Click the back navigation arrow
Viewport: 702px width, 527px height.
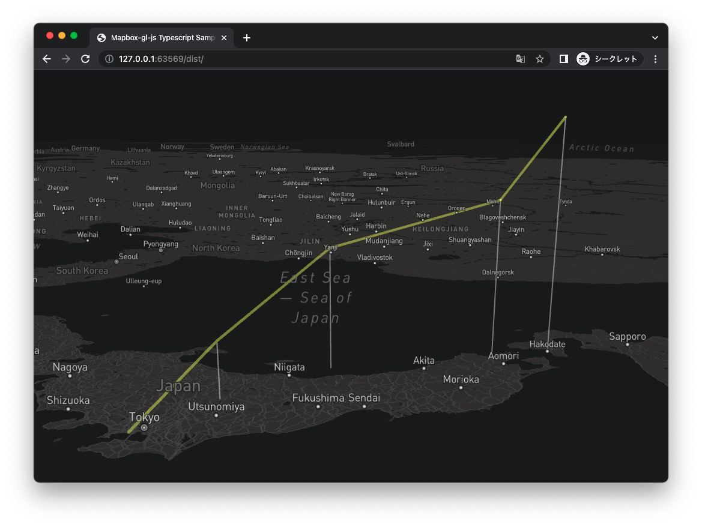click(x=46, y=59)
